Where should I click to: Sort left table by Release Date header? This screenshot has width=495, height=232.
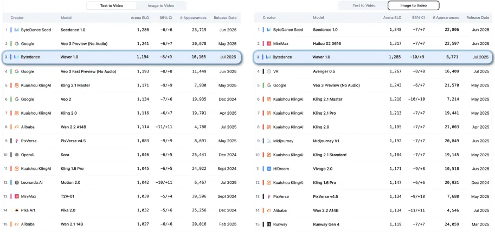pyautogui.click(x=225, y=18)
